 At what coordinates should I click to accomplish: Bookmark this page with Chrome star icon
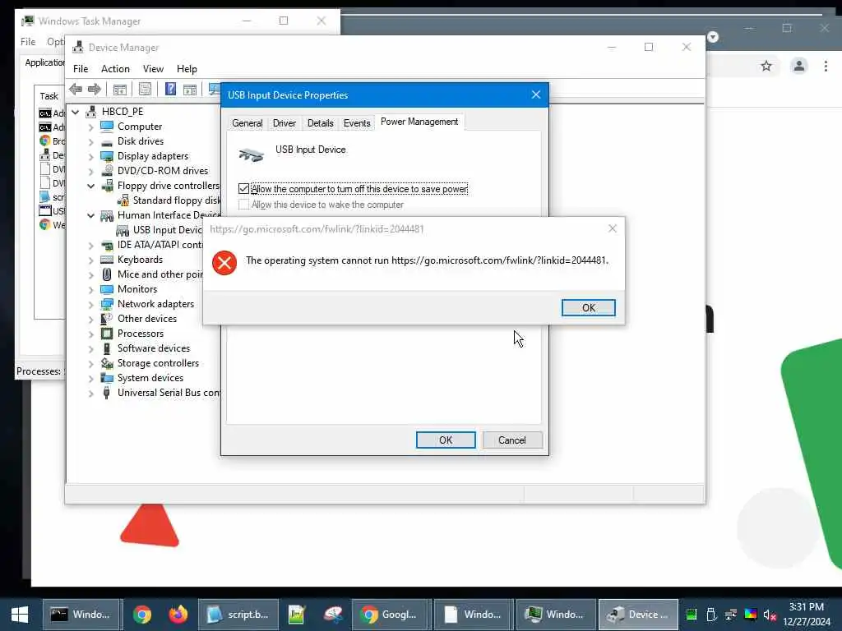(x=766, y=66)
